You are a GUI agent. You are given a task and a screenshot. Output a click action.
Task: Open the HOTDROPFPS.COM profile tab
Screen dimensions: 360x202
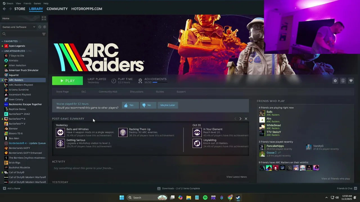(87, 9)
